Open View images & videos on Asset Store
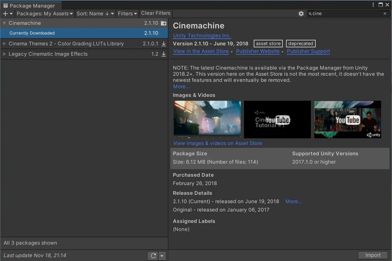This screenshot has width=392, height=261. click(217, 143)
